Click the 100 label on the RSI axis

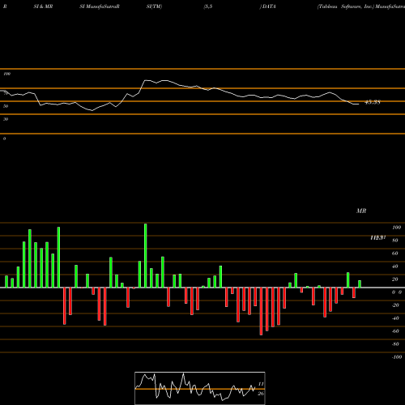click(7, 74)
